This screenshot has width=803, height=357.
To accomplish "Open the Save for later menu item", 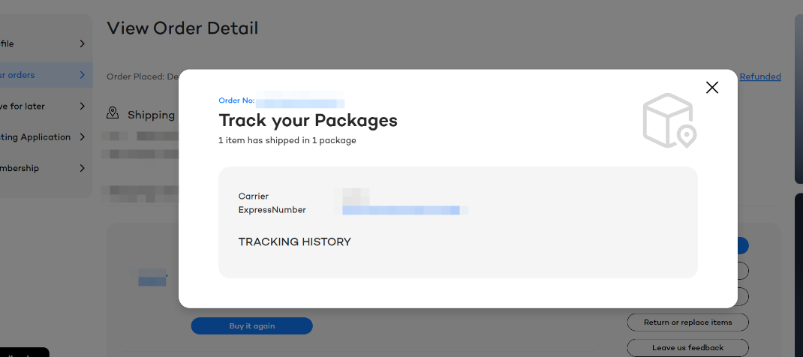I will tap(23, 106).
